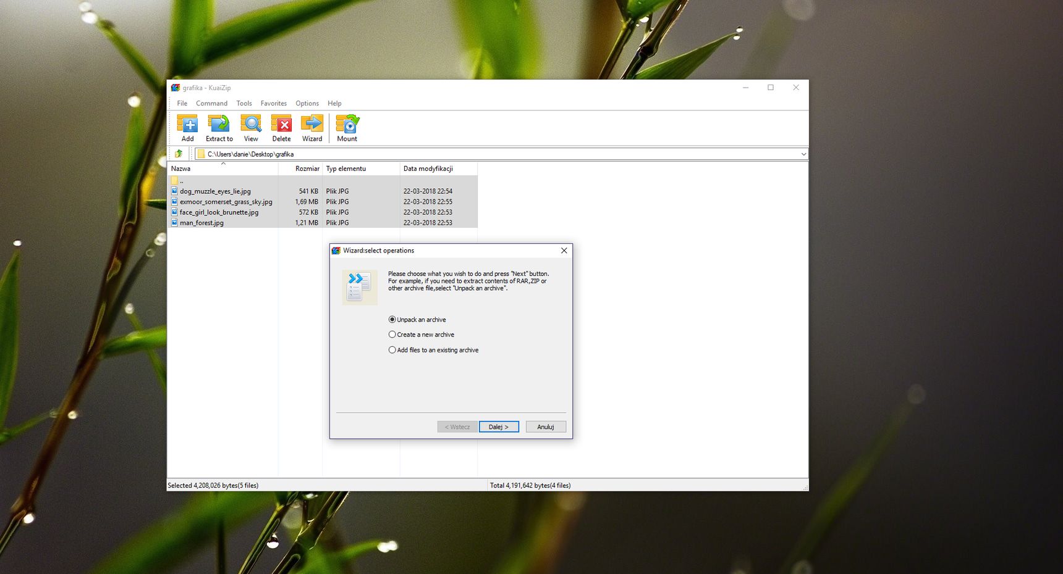
Task: Click the 541 KB size cell
Action: 308,191
